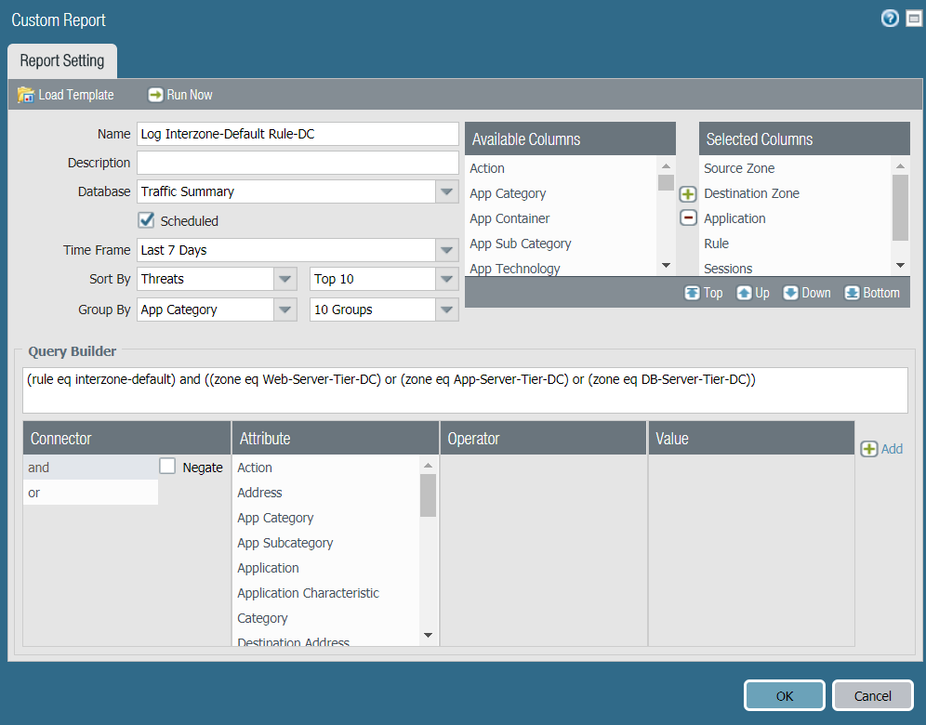
Task: Move selected column to Top
Action: pyautogui.click(x=703, y=293)
